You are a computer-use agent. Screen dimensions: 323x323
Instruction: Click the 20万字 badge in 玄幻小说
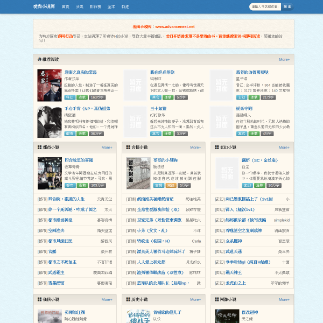click(274, 185)
